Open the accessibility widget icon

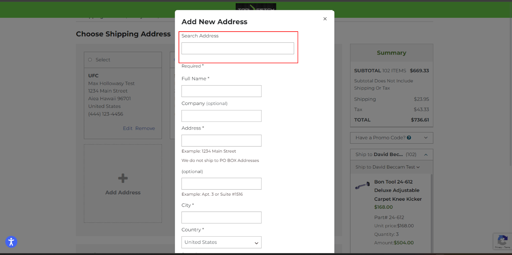11,242
